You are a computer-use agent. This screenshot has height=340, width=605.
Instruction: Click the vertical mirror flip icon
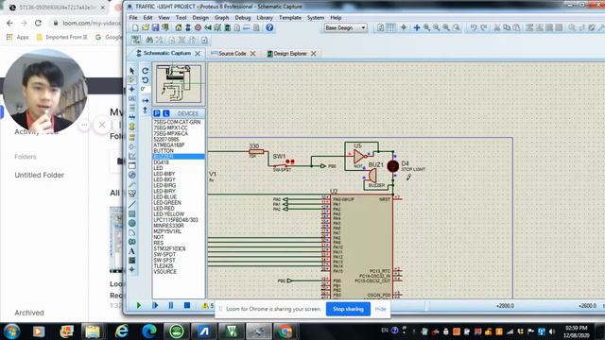click(145, 110)
